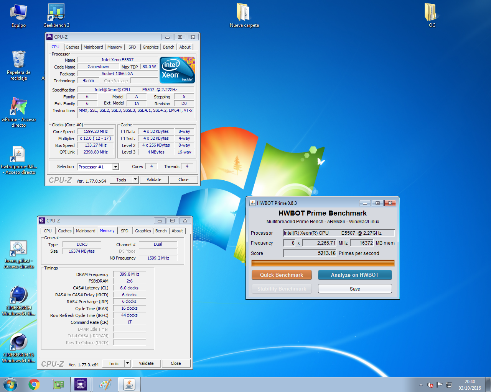The image size is (491, 392).
Task: Show hidden tray icons arrow
Action: click(421, 385)
